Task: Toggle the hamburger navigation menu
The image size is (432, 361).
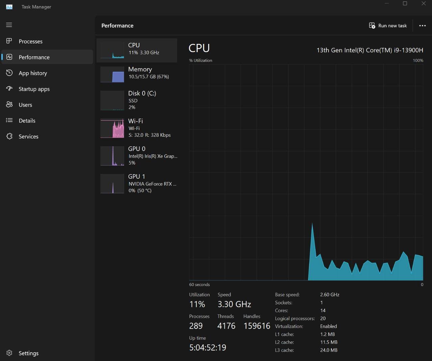Action: pyautogui.click(x=9, y=25)
